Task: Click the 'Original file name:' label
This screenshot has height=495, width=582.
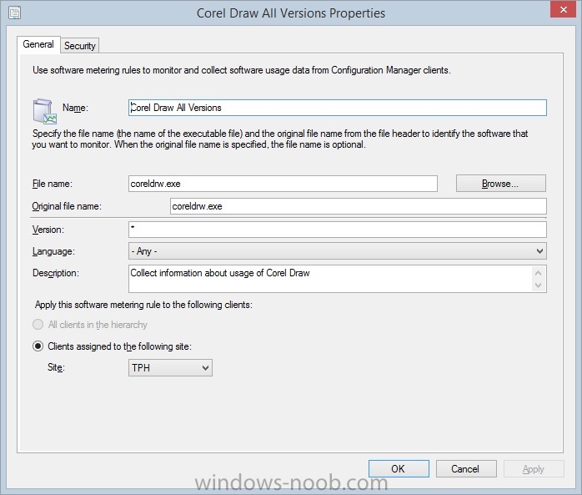Action: [67, 206]
